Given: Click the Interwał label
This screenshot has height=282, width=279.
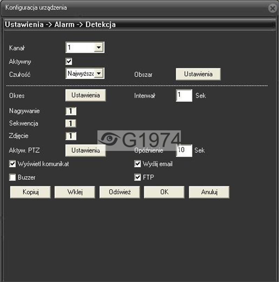Looking at the screenshot, I should pos(145,96).
